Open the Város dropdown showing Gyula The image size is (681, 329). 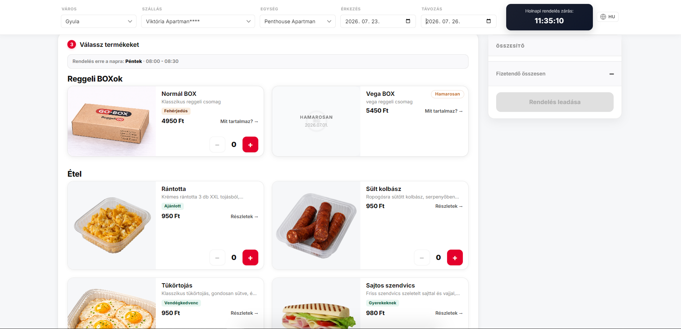pyautogui.click(x=99, y=21)
